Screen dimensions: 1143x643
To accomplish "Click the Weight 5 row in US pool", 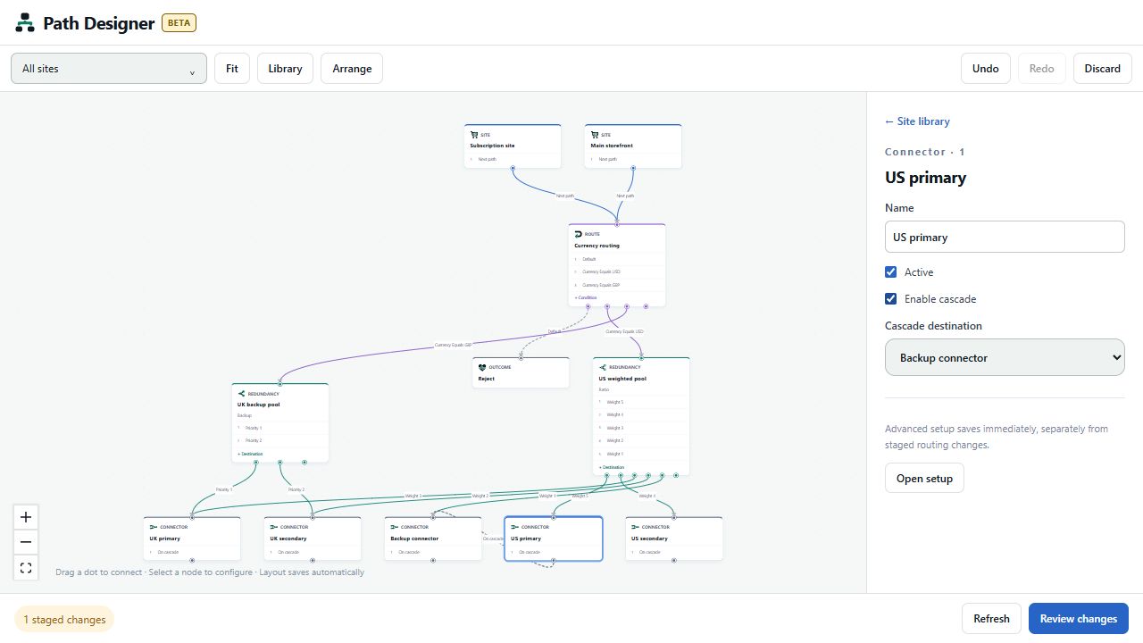I will [641, 402].
